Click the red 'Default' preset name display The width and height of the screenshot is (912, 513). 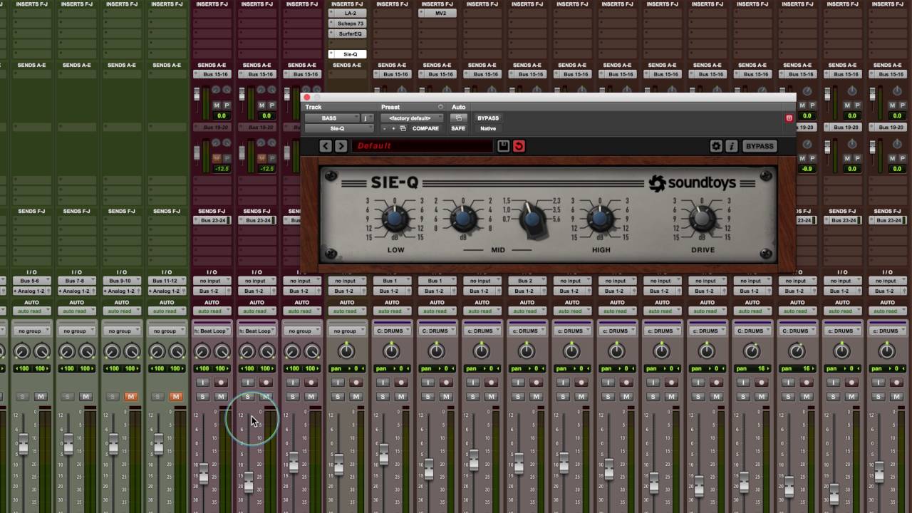pyautogui.click(x=423, y=146)
